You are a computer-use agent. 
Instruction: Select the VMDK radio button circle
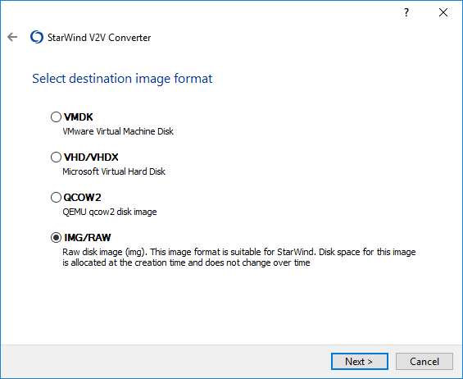pyautogui.click(x=56, y=117)
